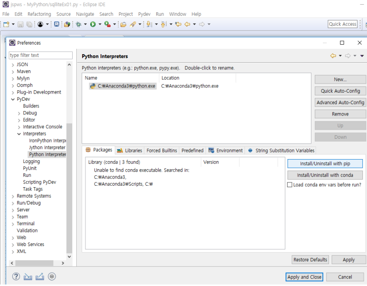Click the green Run play icon
Screen dimensions: 367x286
(x=93, y=24)
